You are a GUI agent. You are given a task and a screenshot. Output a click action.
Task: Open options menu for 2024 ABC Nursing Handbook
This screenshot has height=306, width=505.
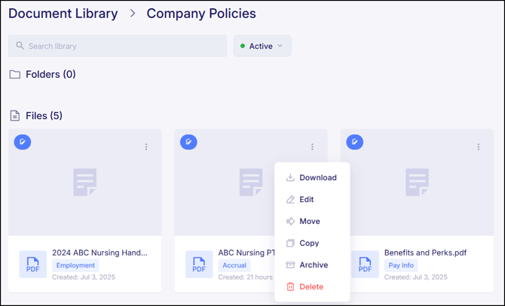(x=146, y=147)
